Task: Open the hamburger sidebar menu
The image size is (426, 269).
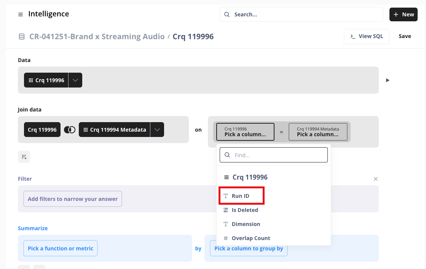Action: pyautogui.click(x=21, y=14)
